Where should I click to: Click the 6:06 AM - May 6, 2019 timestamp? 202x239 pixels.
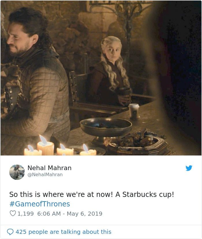coord(70,214)
